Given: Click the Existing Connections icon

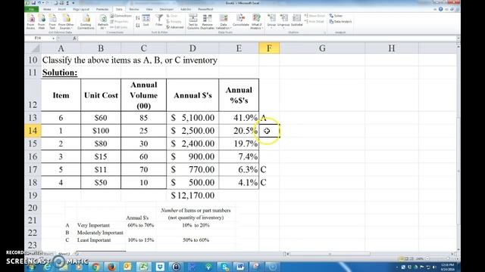Looking at the screenshot, I should pyautogui.click(x=86, y=22).
